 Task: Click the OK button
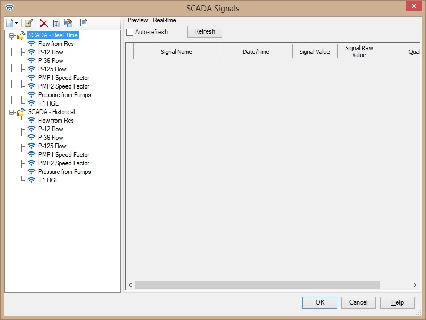coord(320,302)
